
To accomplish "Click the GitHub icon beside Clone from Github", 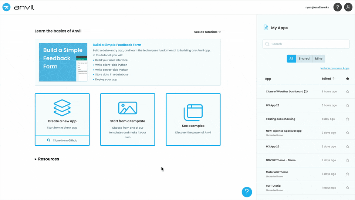I will pyautogui.click(x=48, y=140).
